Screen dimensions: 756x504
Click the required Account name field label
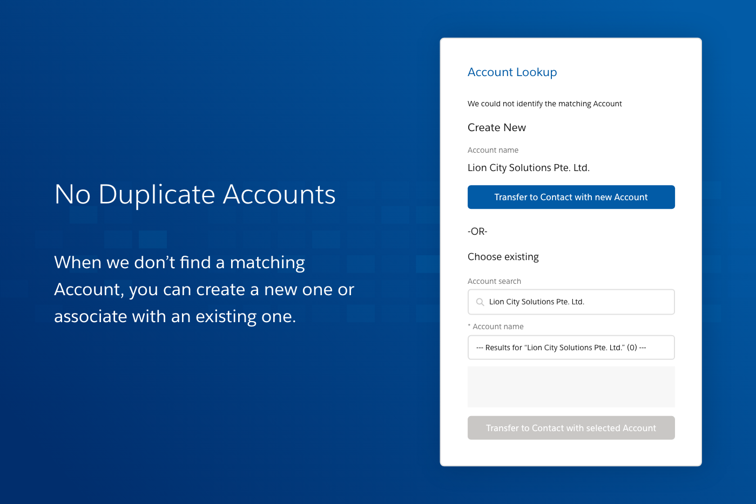[x=496, y=326]
